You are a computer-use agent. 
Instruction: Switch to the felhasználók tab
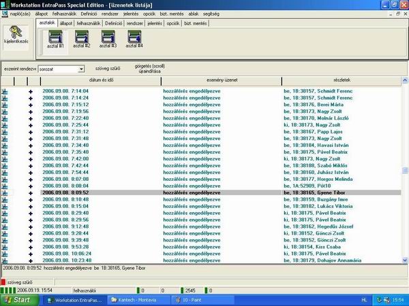[x=89, y=22]
